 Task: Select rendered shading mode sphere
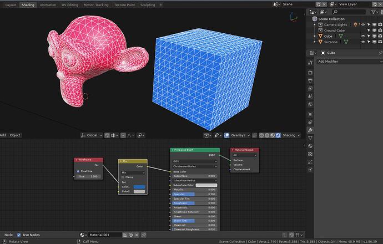point(278,135)
